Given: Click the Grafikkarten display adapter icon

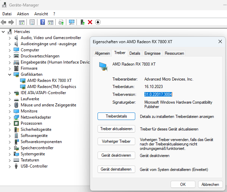Looking at the screenshot, I should (x=16, y=74).
